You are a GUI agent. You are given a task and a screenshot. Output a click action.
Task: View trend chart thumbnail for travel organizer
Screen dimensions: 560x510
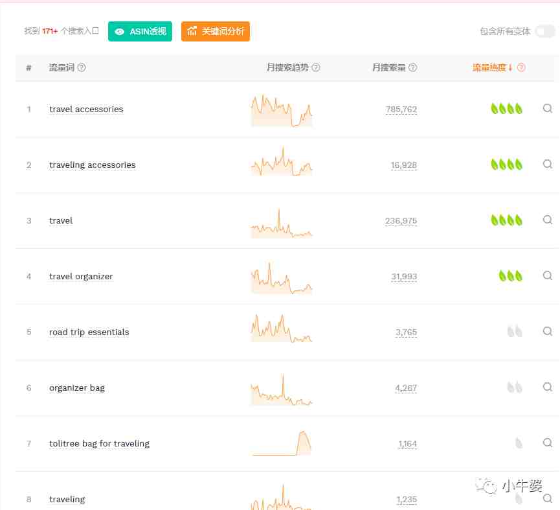pos(282,278)
